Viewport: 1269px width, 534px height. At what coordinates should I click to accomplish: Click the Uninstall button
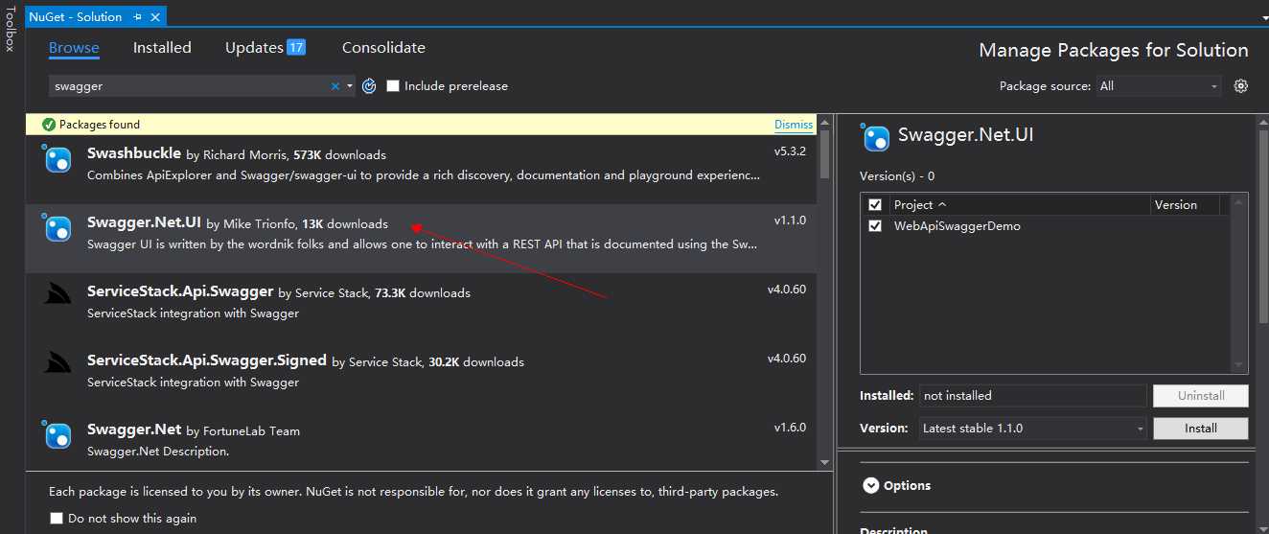coord(1201,396)
